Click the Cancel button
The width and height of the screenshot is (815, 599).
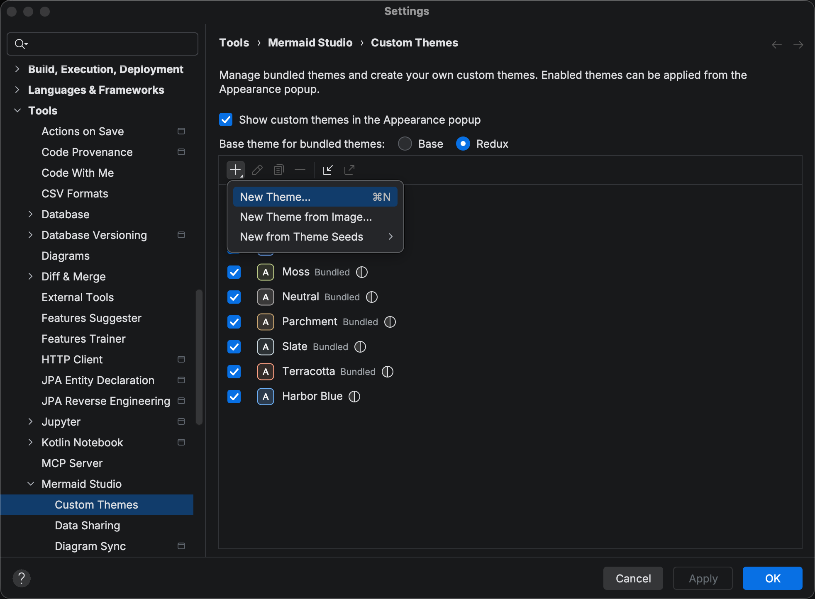pyautogui.click(x=633, y=578)
